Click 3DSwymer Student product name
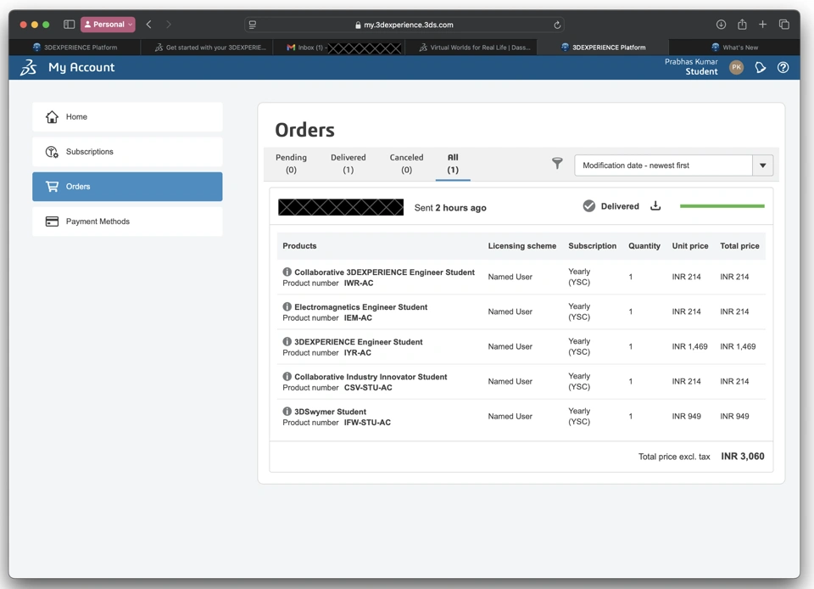The width and height of the screenshot is (814, 589). pos(330,412)
